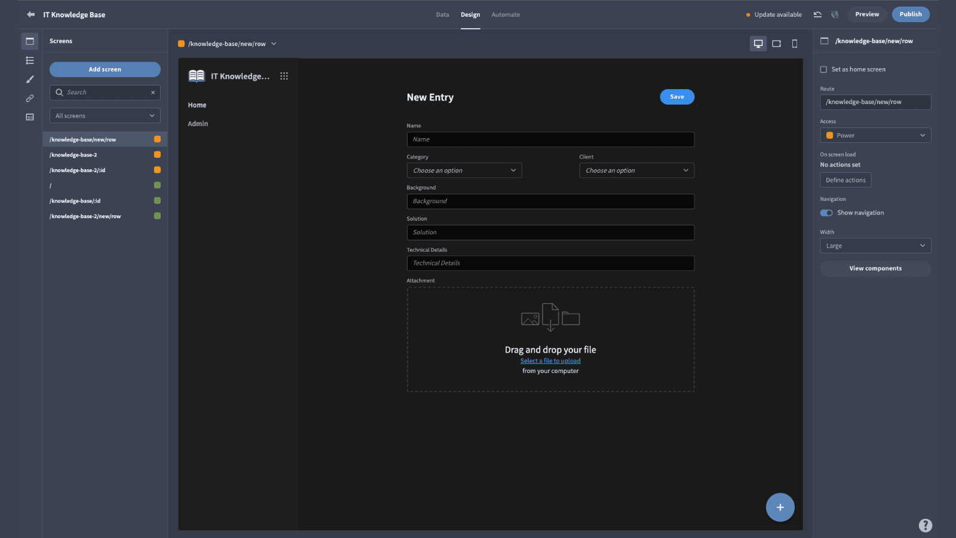Screen dimensions: 956x538
Task: Open the Navigation links icon
Action: click(x=30, y=98)
